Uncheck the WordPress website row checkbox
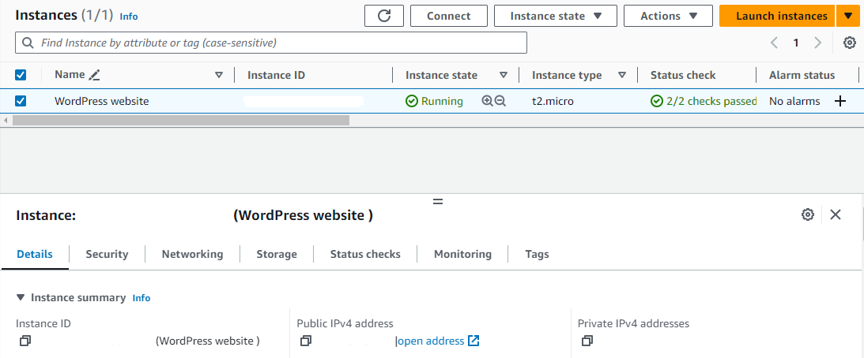The width and height of the screenshot is (864, 358). pos(21,101)
